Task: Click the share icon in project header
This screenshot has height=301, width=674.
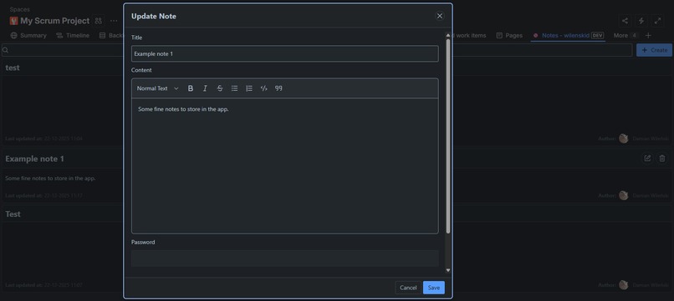Action: pos(625,21)
